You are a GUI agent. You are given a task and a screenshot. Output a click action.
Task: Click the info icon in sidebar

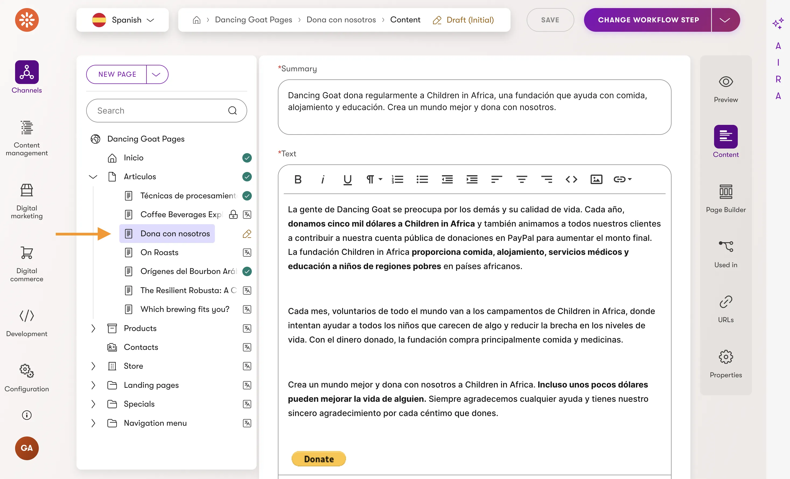[27, 415]
